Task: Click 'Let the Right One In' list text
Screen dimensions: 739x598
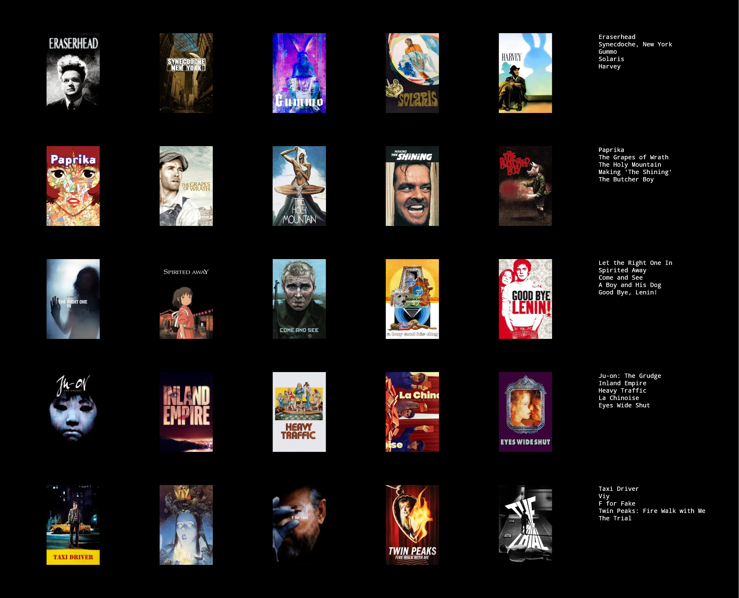Action: [635, 263]
